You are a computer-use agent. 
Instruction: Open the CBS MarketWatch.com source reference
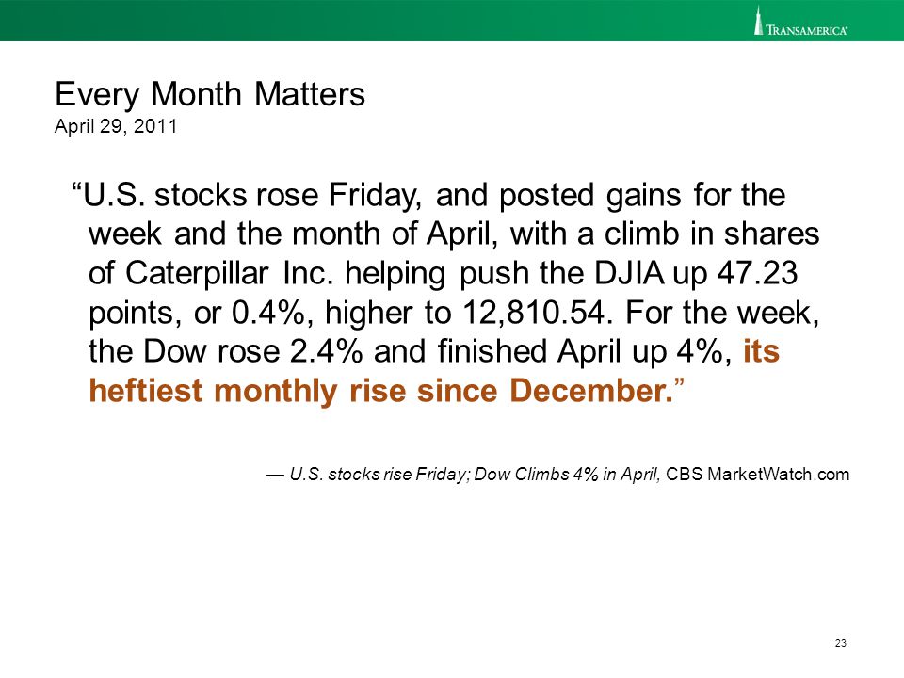(x=757, y=475)
